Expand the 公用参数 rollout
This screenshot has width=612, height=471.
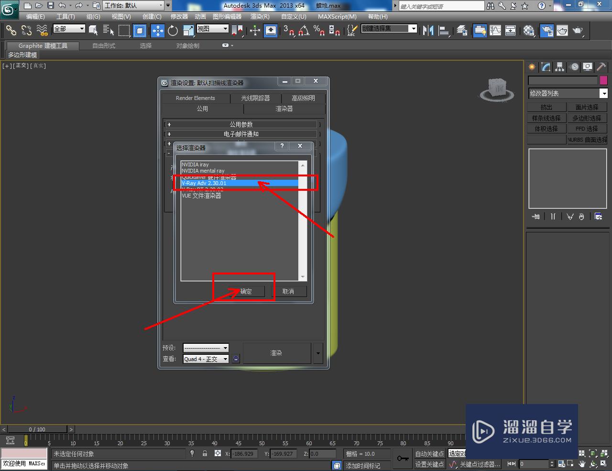click(241, 124)
